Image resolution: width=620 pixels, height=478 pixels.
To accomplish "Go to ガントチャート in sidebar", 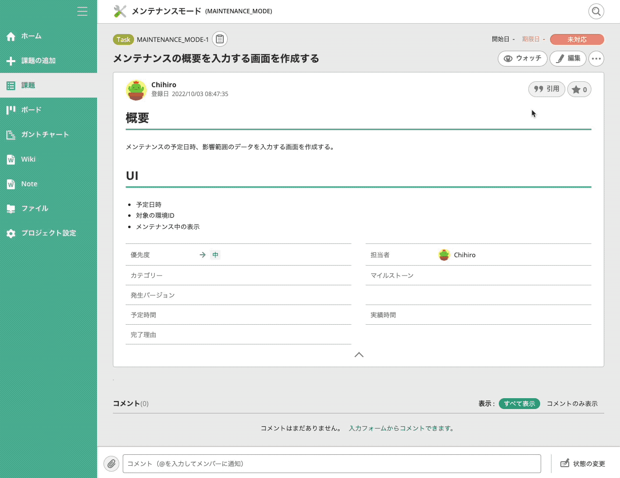I will (45, 135).
